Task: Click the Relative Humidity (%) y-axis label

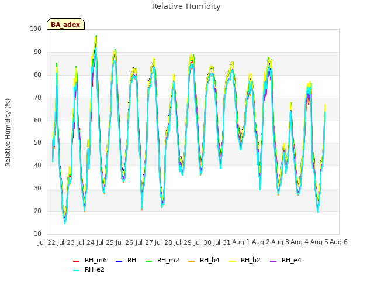Action: 8,132
